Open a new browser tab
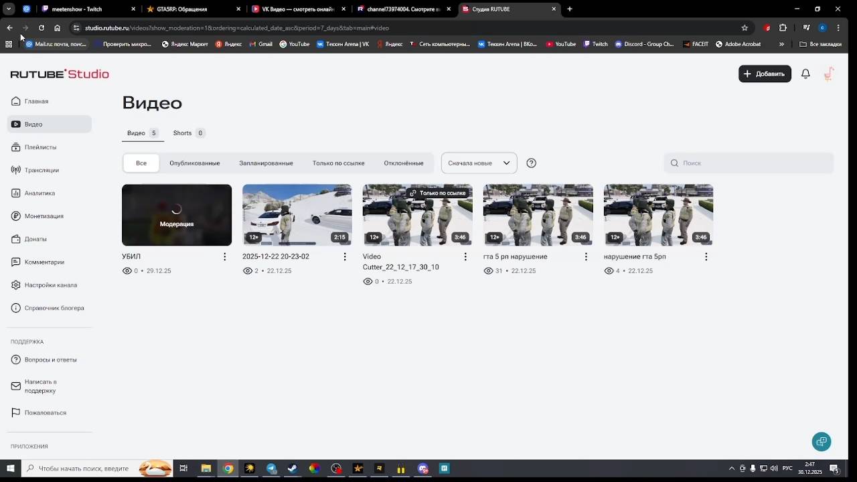Image resolution: width=857 pixels, height=482 pixels. [570, 9]
